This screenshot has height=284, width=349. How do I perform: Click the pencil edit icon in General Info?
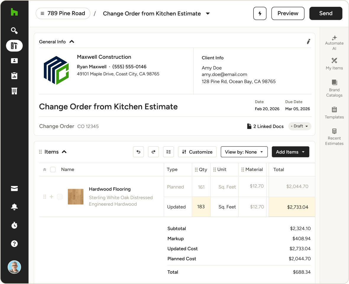pos(308,42)
